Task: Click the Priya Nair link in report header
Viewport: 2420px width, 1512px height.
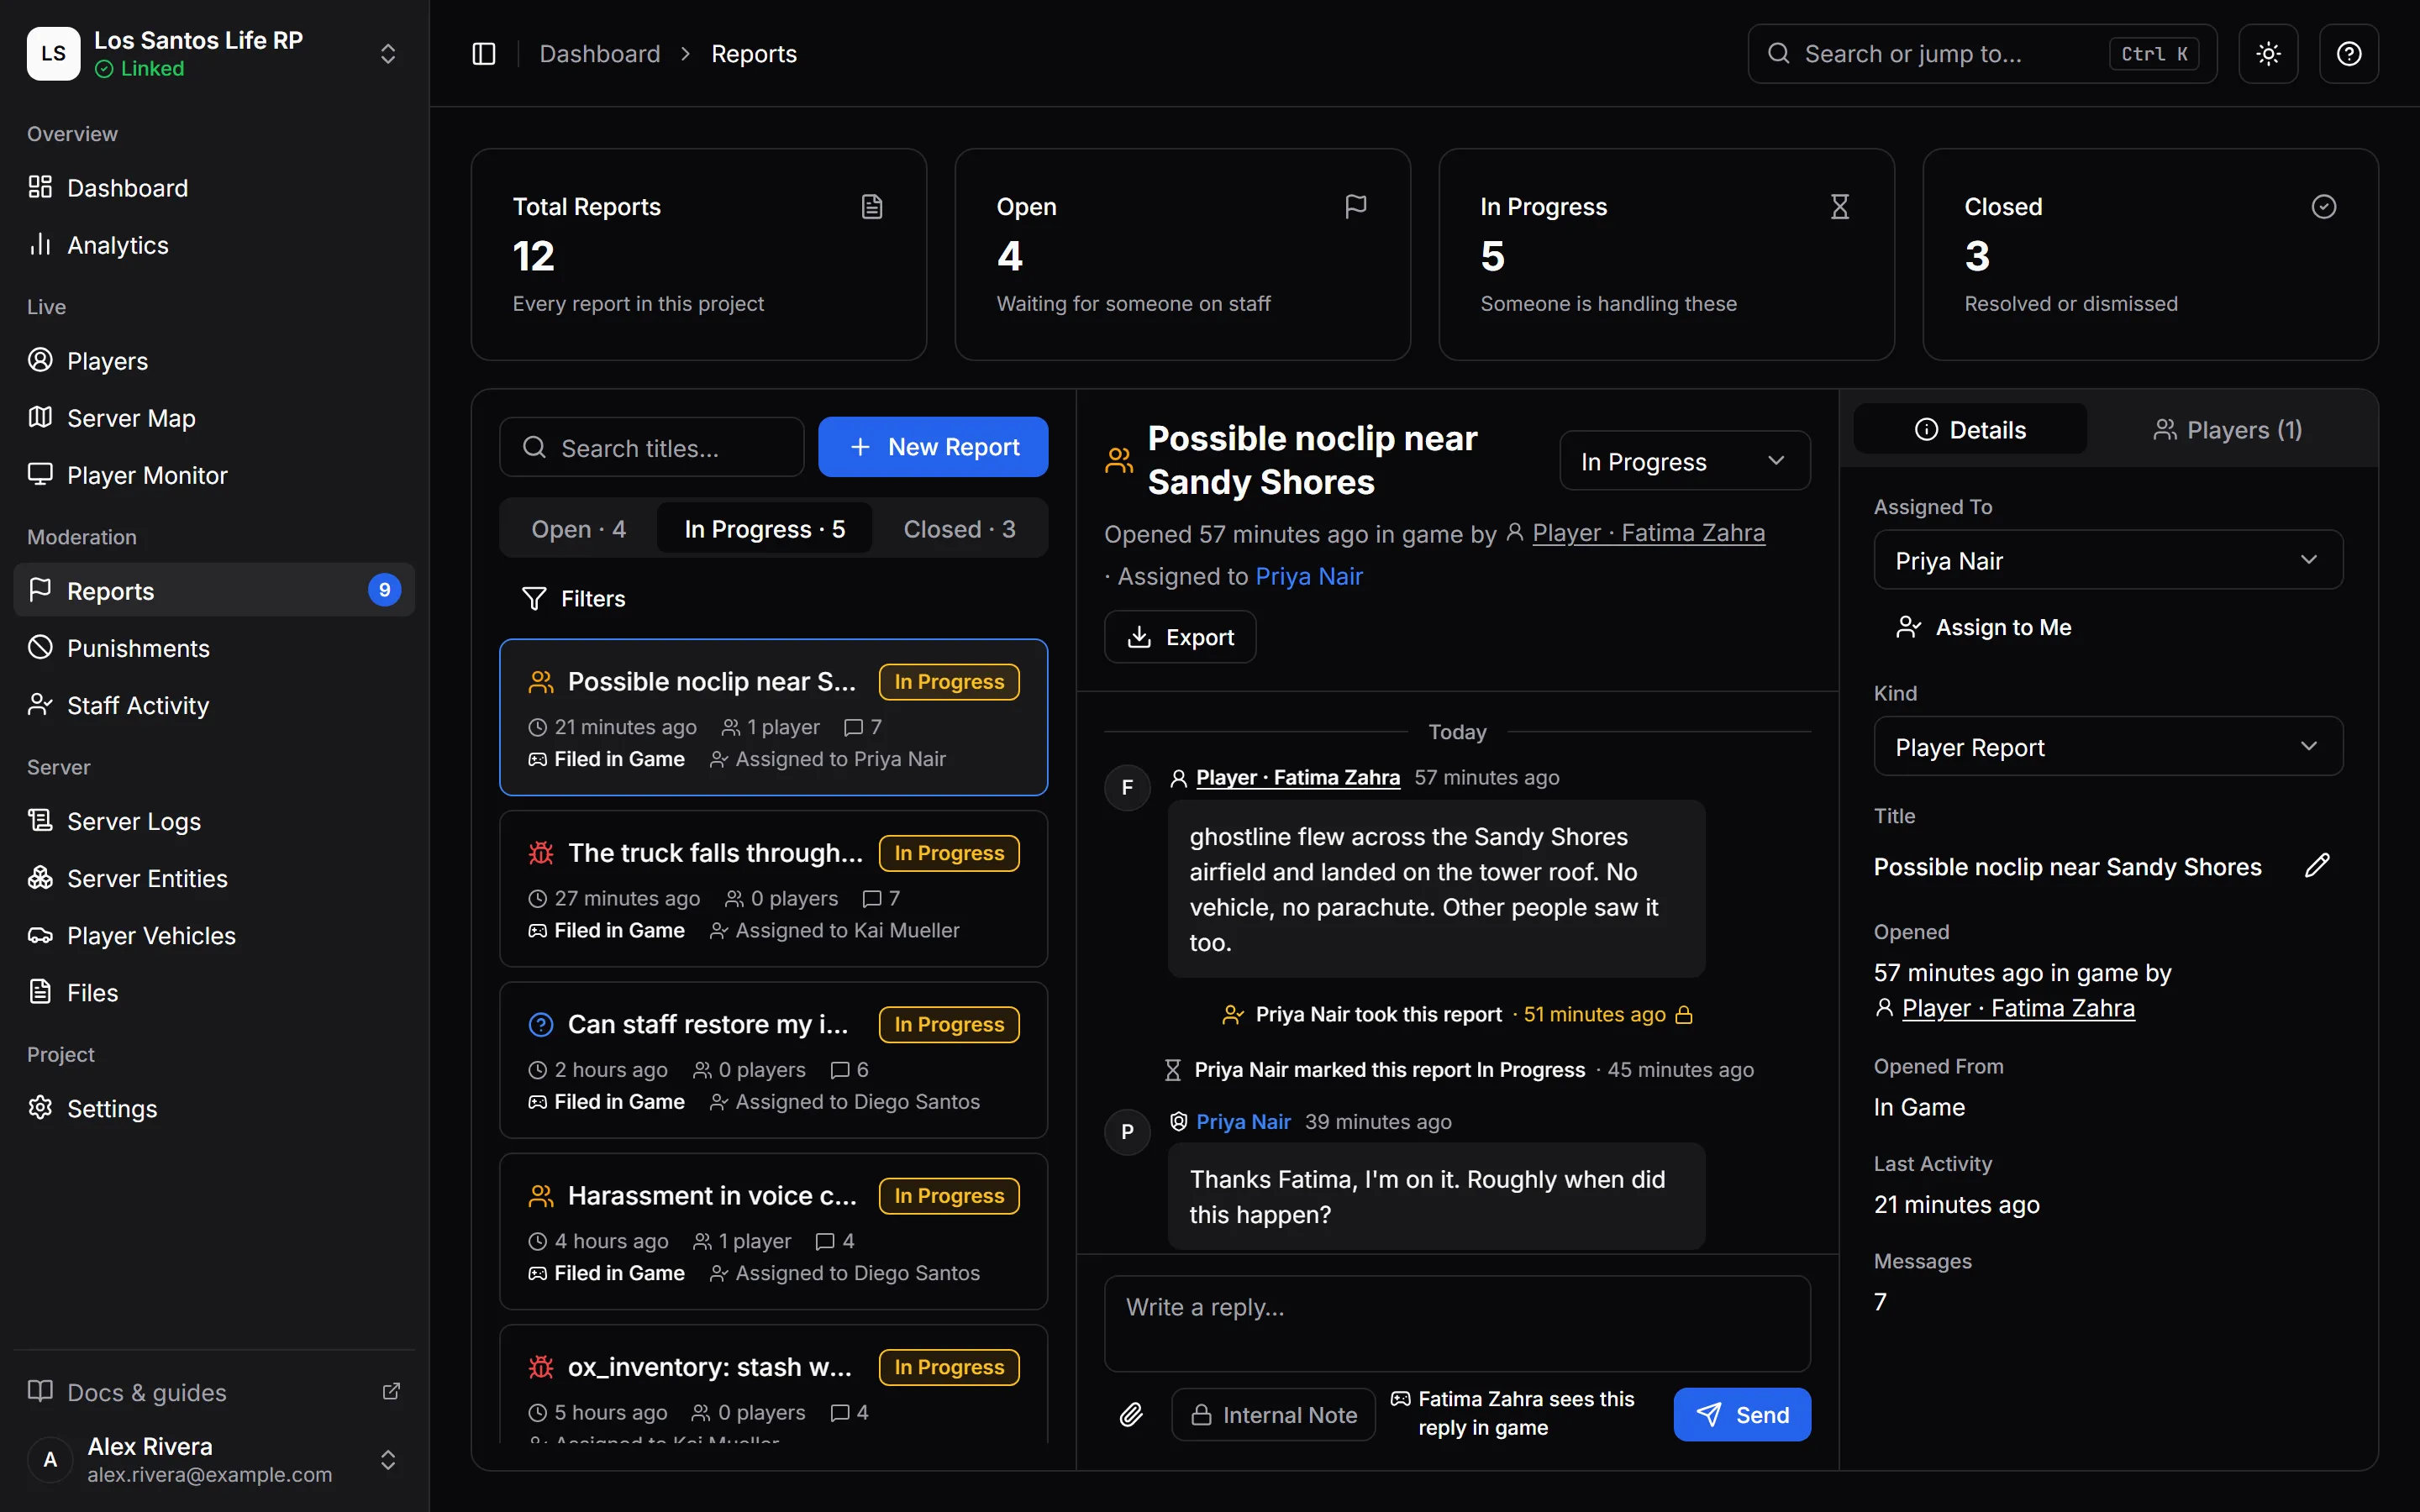Action: 1308,576
